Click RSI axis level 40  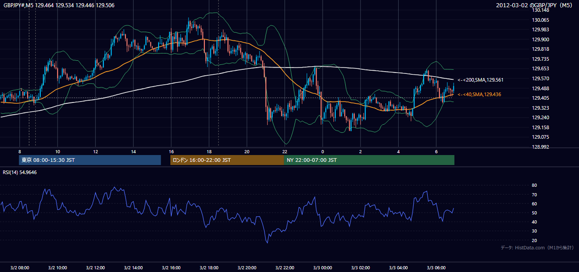534,222
